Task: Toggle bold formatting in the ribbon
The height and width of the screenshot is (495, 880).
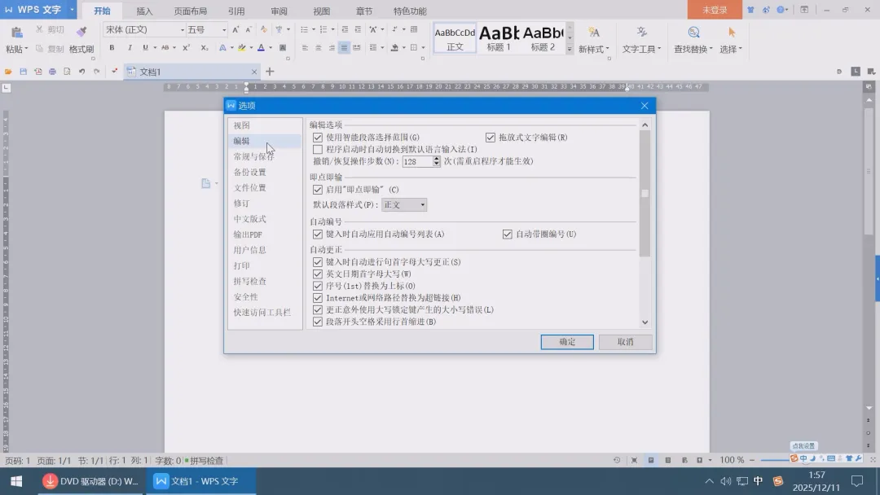Action: pos(112,48)
